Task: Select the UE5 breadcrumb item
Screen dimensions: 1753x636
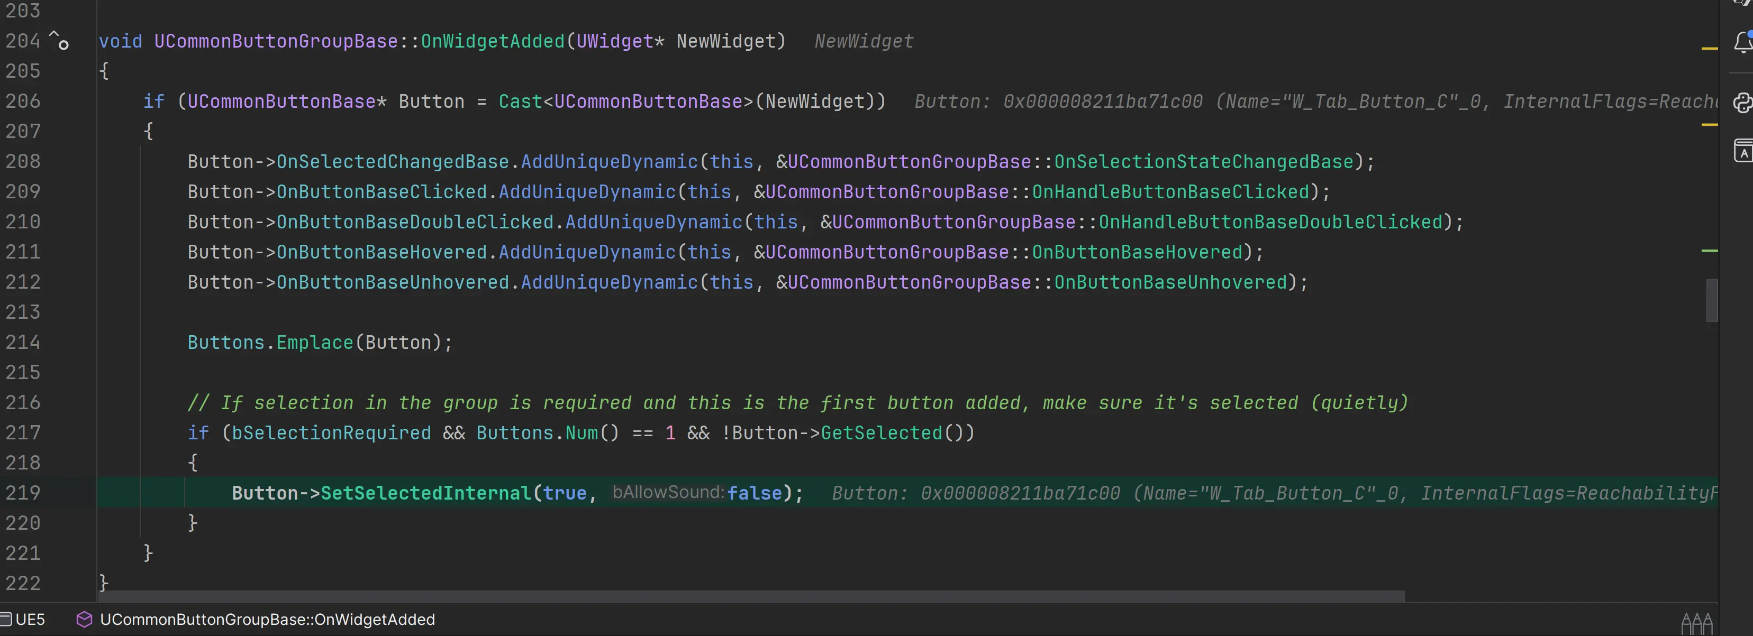Action: (x=30, y=619)
